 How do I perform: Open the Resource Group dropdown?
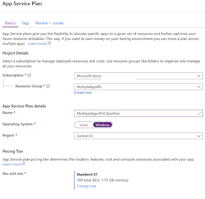coord(138,87)
